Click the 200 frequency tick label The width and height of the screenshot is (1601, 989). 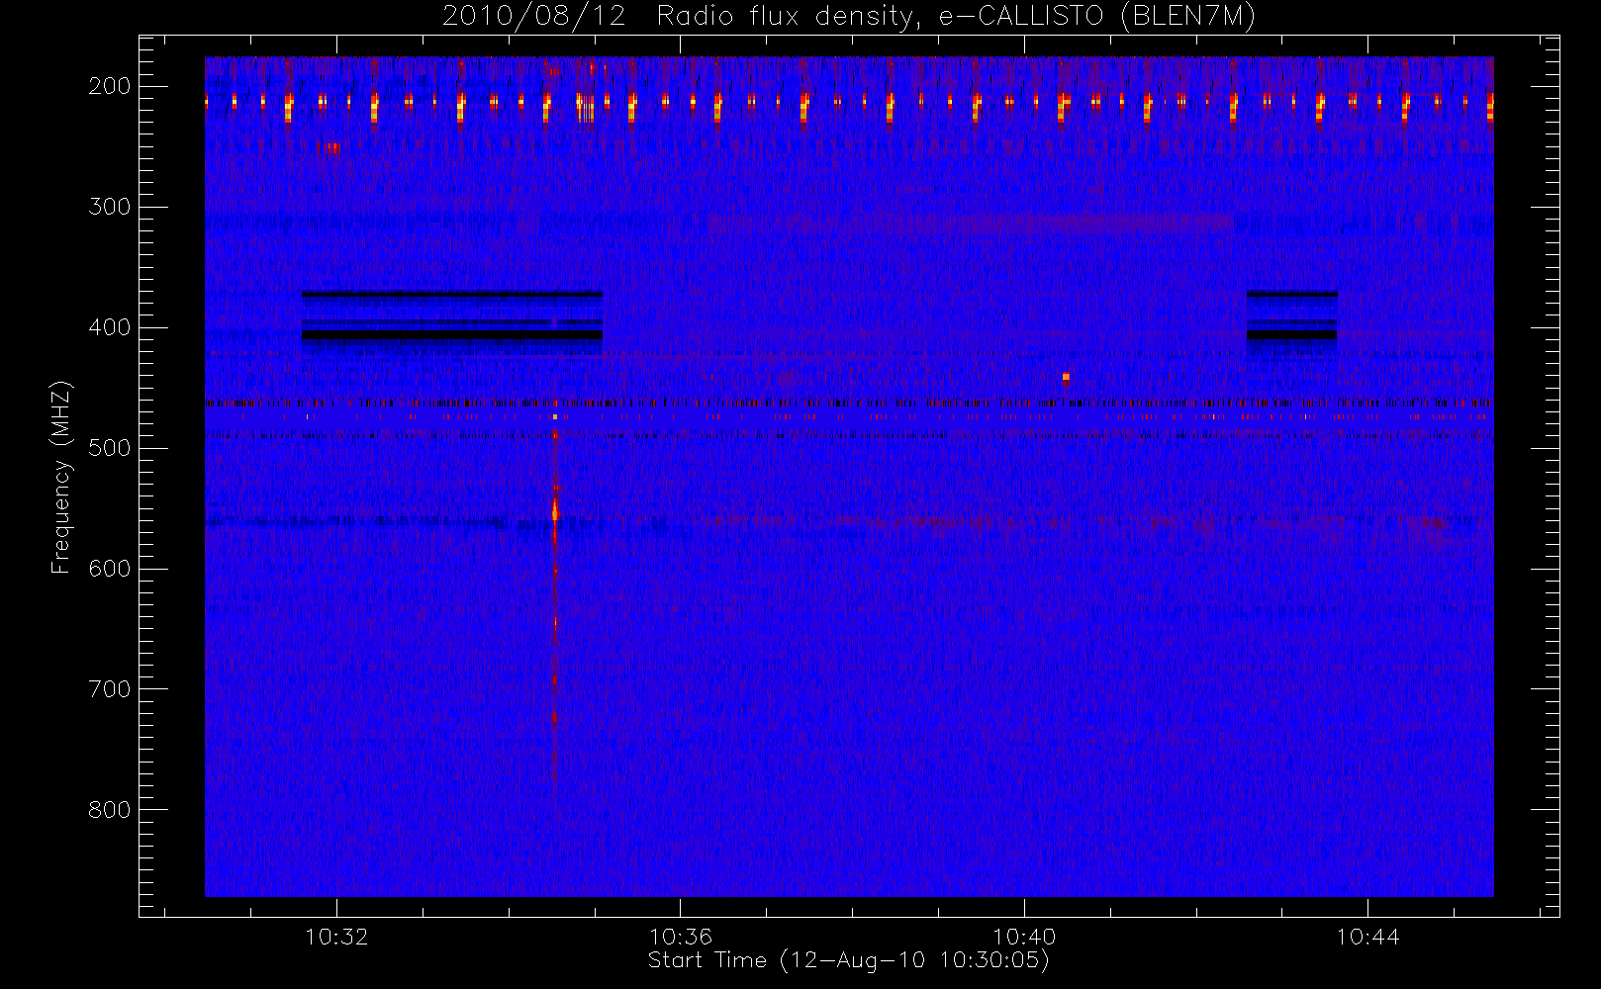110,86
